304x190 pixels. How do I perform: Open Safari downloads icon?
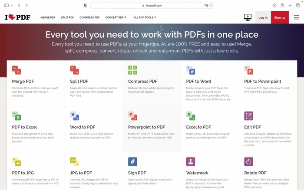click(274, 6)
